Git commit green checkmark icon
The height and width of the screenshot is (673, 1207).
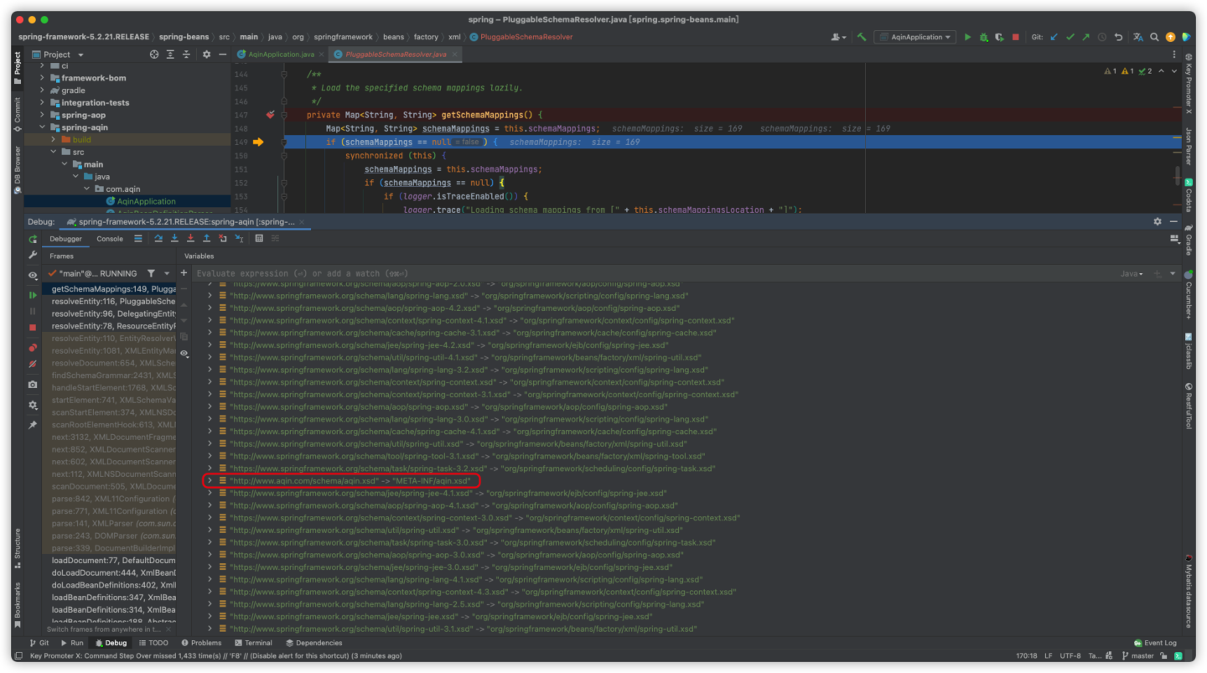[1070, 37]
